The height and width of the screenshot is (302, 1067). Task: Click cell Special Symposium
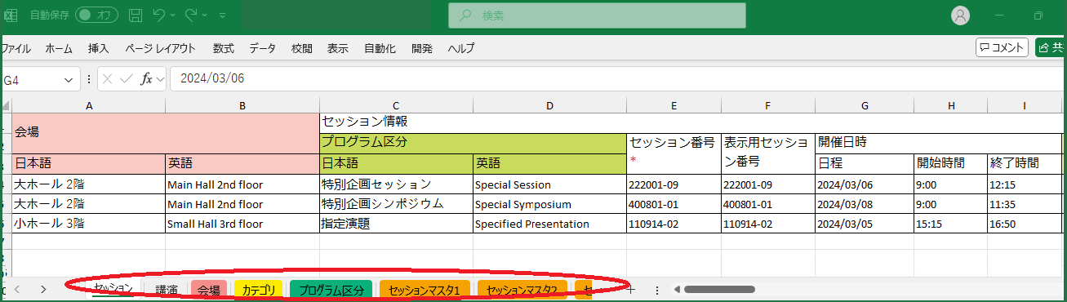pyautogui.click(x=549, y=204)
